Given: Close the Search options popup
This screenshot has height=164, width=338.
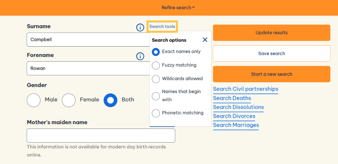Looking at the screenshot, I should (205, 40).
